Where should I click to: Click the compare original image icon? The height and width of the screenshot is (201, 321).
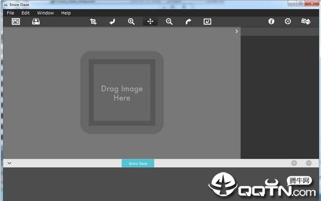point(207,21)
